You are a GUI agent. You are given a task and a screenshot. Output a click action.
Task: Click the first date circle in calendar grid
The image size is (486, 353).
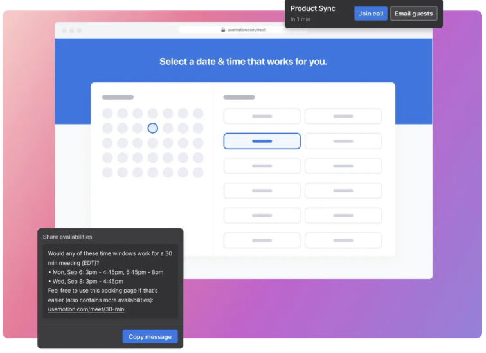pos(107,113)
